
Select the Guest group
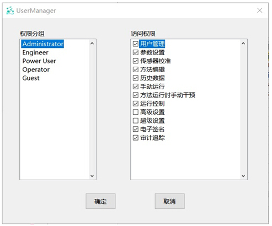pos(31,78)
